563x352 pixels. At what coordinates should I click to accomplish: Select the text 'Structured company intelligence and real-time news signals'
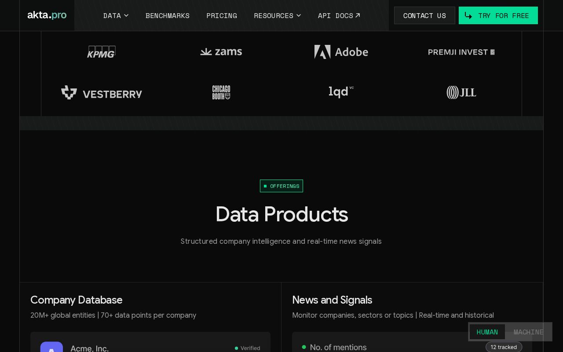tap(281, 241)
